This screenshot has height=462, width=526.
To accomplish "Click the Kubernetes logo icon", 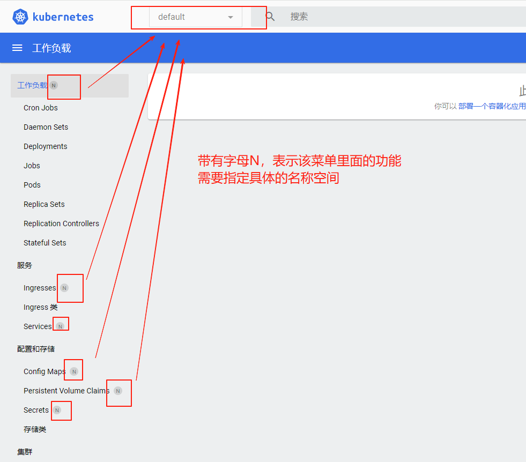I will 20,17.
